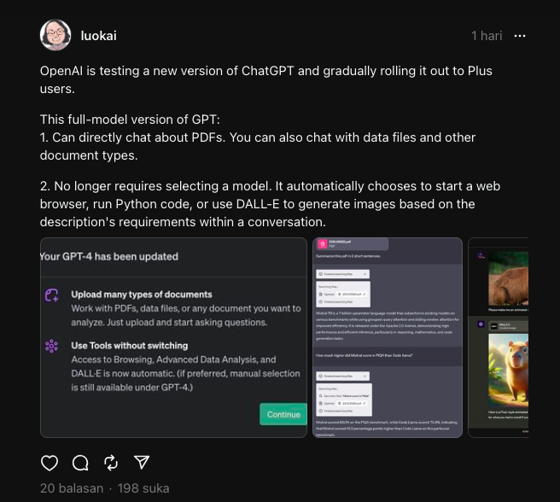View the 20 balasan replies
Viewport: 560px width, 502px height.
pos(72,488)
